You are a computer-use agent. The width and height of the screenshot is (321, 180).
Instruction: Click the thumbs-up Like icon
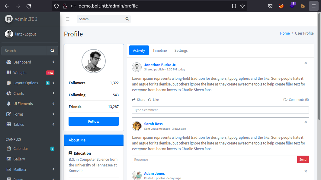pyautogui.click(x=150, y=100)
